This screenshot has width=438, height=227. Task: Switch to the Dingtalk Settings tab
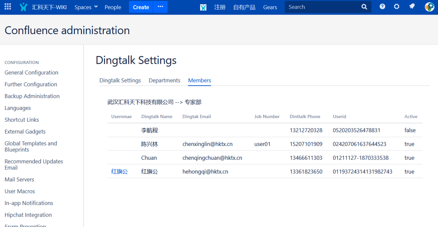click(x=120, y=80)
